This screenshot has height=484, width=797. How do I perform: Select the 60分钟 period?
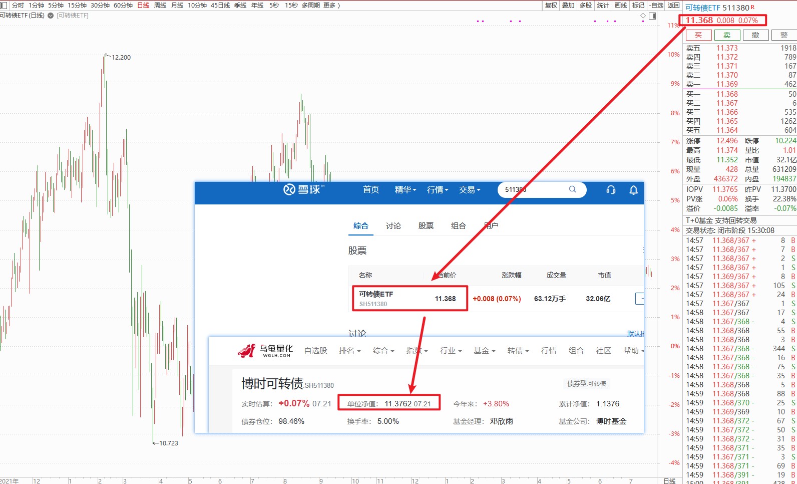click(123, 5)
